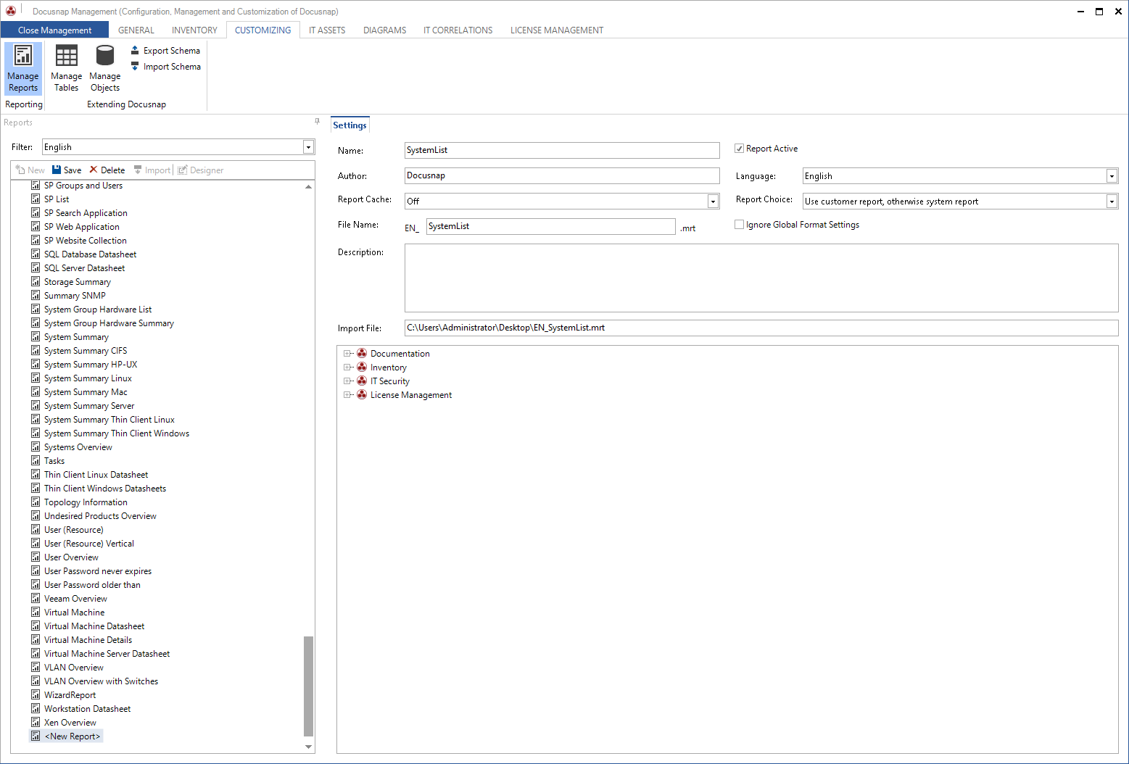Image resolution: width=1129 pixels, height=764 pixels.
Task: Expand the Inventory tree node
Action: click(x=347, y=367)
